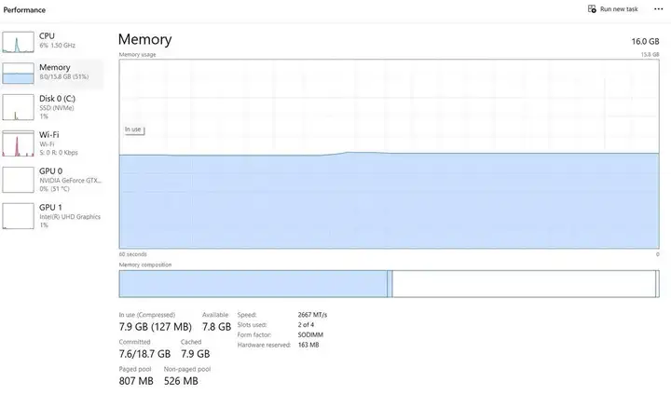Open the Wi-Fi activity mini graph
The height and width of the screenshot is (395, 671).
[18, 143]
